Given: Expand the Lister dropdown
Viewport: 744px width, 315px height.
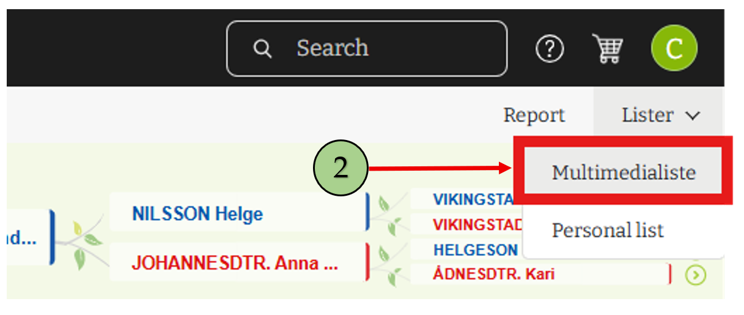Looking at the screenshot, I should (659, 115).
